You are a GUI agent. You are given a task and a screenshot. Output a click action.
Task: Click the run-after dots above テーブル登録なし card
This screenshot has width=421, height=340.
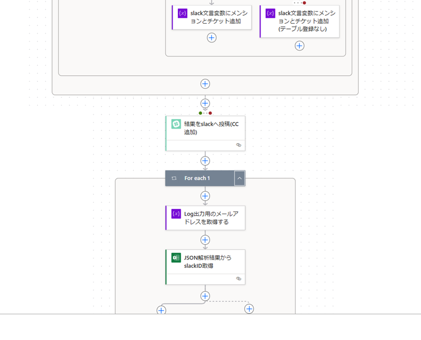[x=300, y=3]
